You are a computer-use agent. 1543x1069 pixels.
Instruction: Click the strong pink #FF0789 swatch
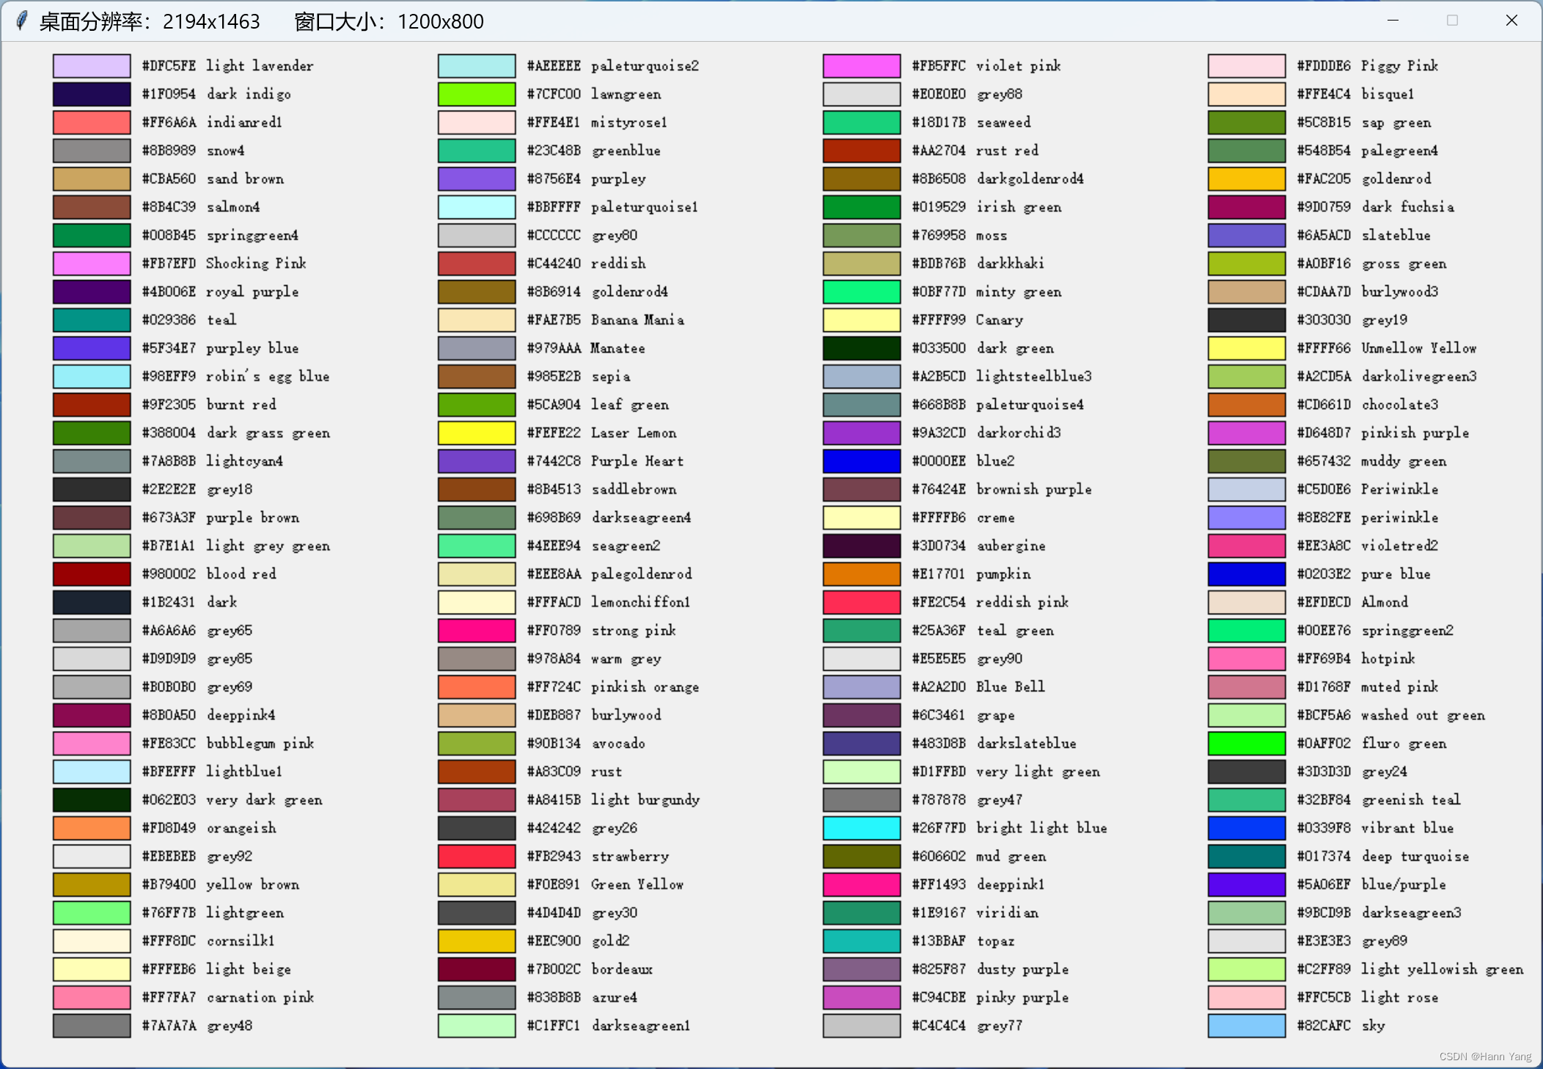(477, 631)
